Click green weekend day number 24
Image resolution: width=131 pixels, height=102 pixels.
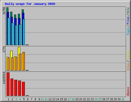coord(96,99)
